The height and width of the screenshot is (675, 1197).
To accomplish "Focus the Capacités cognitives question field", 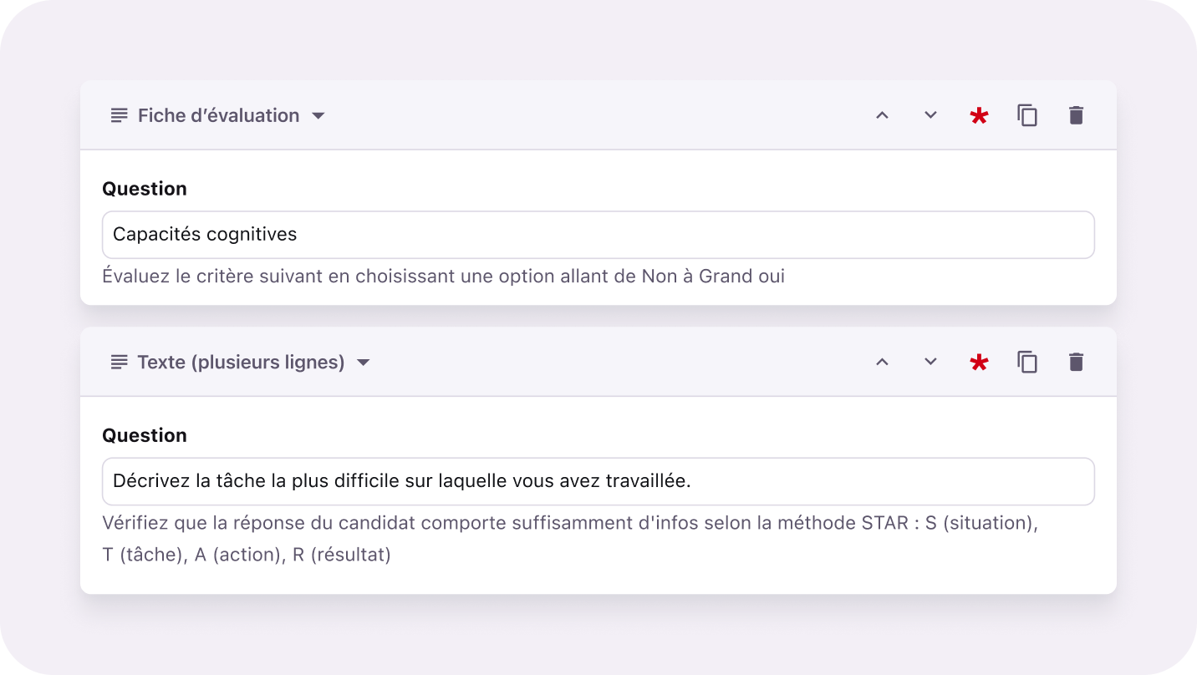I will pyautogui.click(x=598, y=235).
